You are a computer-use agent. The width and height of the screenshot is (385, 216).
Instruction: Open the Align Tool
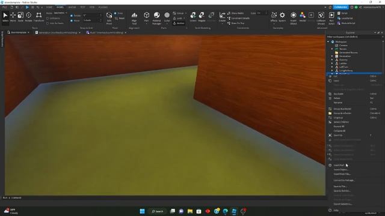point(134,18)
